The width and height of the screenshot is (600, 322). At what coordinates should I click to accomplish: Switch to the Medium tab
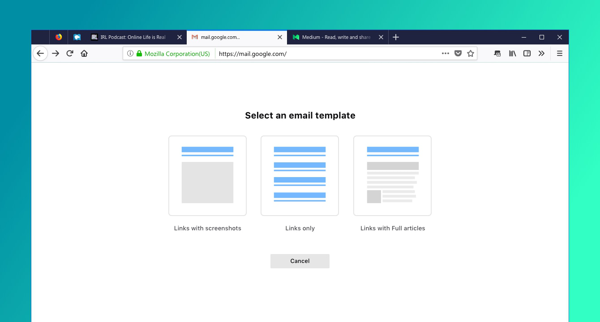[x=336, y=37]
